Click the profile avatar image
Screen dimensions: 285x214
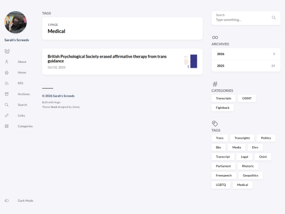click(x=16, y=22)
